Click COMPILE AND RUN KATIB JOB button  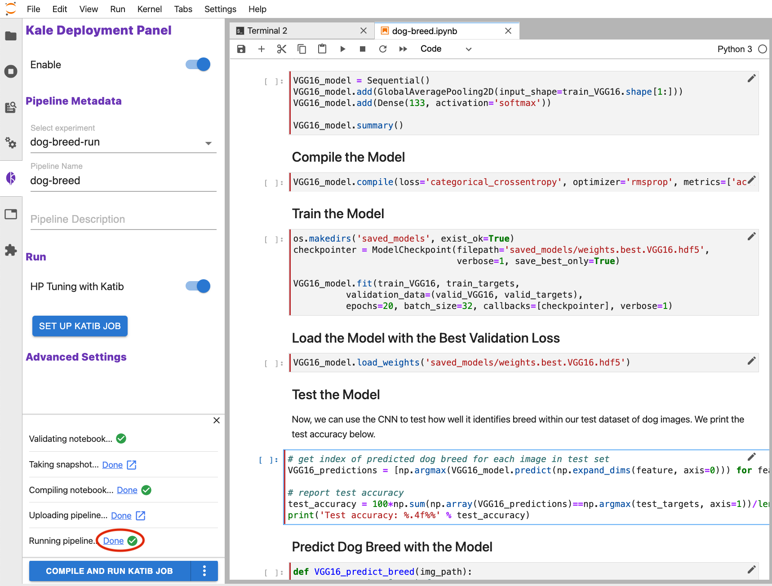pos(110,571)
